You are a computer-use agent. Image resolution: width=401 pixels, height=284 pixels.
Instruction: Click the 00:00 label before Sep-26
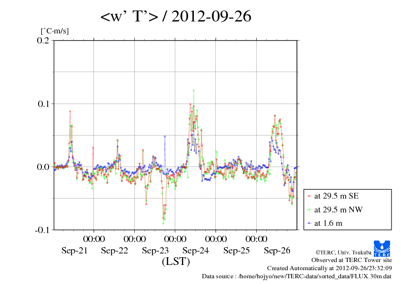coord(257,239)
